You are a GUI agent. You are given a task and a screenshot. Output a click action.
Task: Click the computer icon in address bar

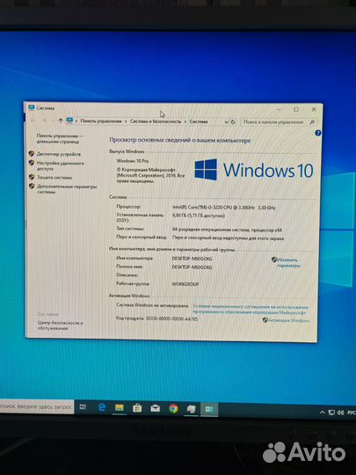[69, 121]
